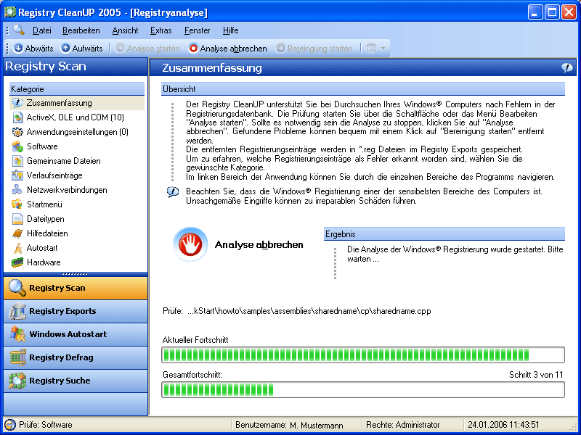The height and width of the screenshot is (435, 581).
Task: Click the "Aktueller Fortschritt" label
Action: 195,340
